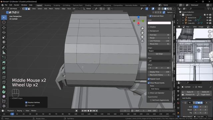The height and width of the screenshot is (120, 213).
Task: Open the viewport Options dropdown
Action: (x=171, y=12)
